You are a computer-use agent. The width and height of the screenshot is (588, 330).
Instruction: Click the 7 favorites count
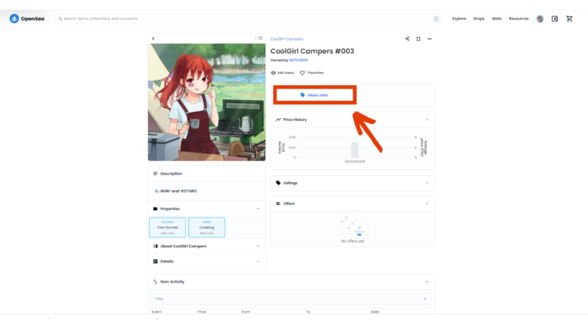(x=311, y=73)
